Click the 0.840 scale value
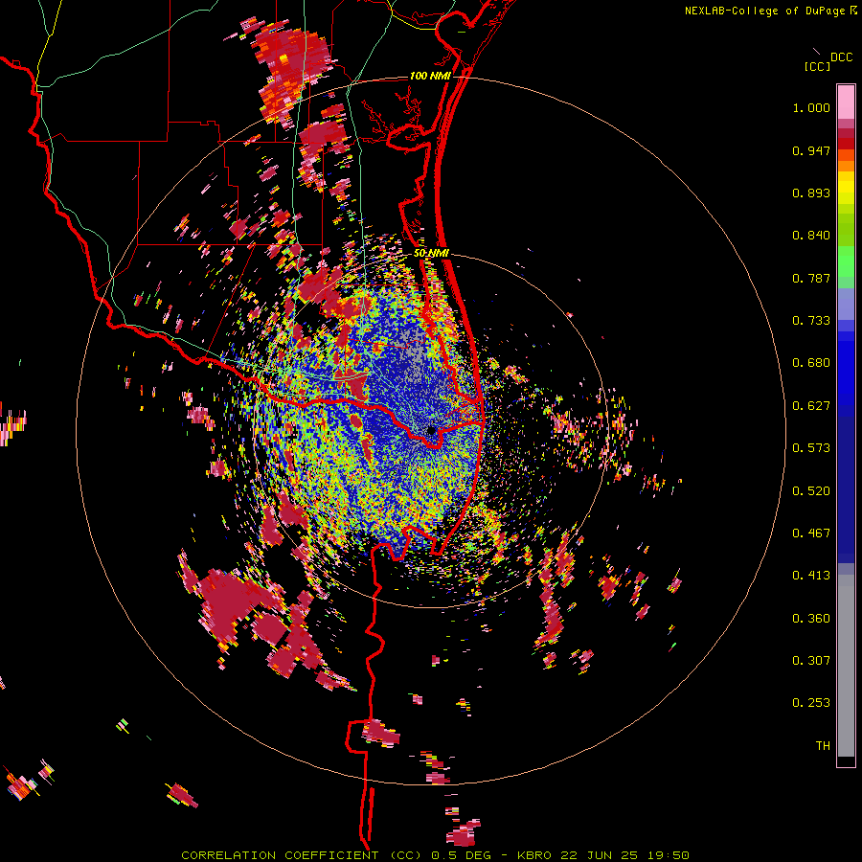862x862 pixels. click(x=811, y=236)
